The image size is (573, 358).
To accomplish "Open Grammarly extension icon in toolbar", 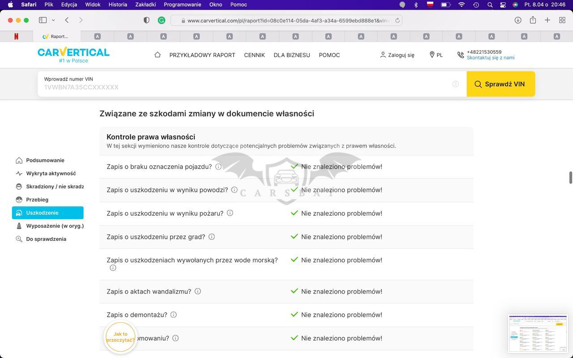I will (x=162, y=20).
